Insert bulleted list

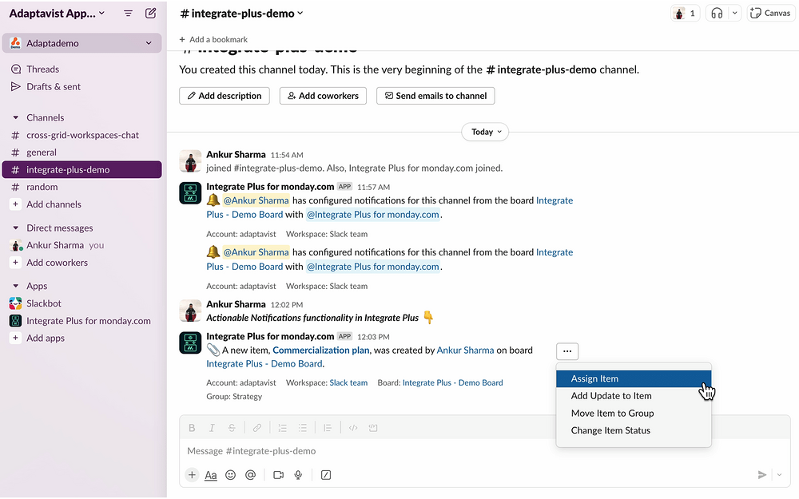302,428
